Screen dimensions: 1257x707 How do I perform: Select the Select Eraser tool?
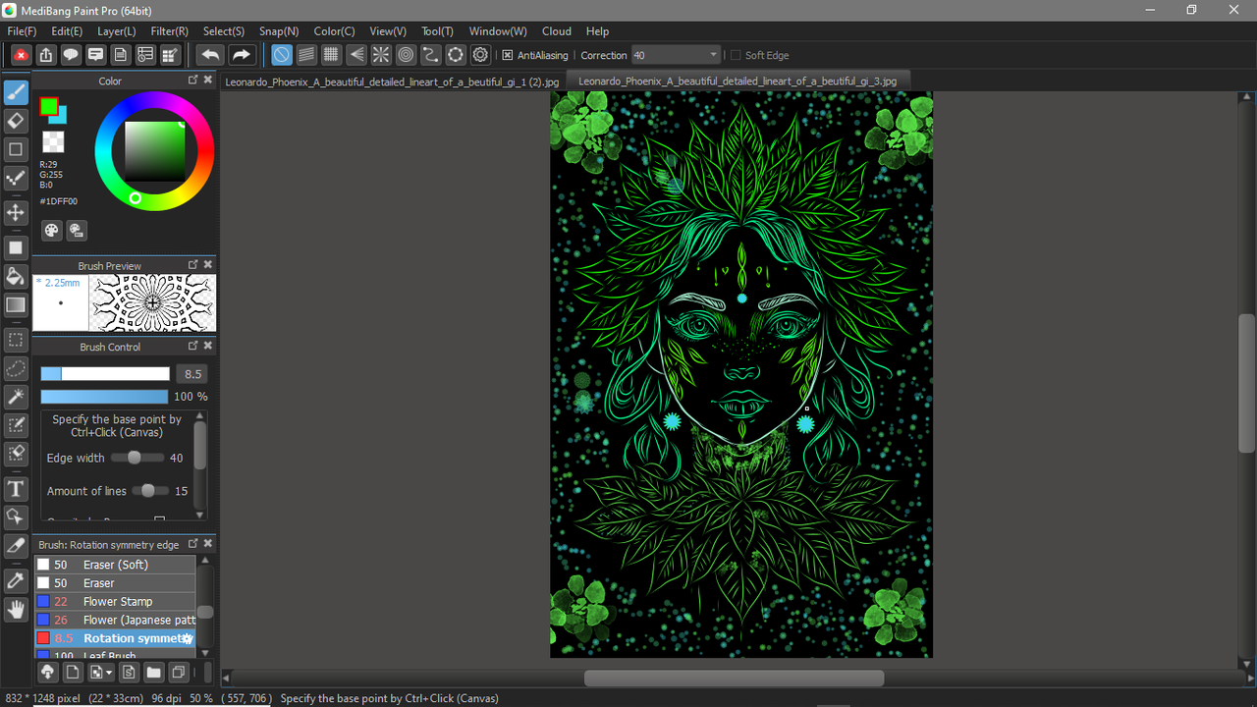(16, 454)
